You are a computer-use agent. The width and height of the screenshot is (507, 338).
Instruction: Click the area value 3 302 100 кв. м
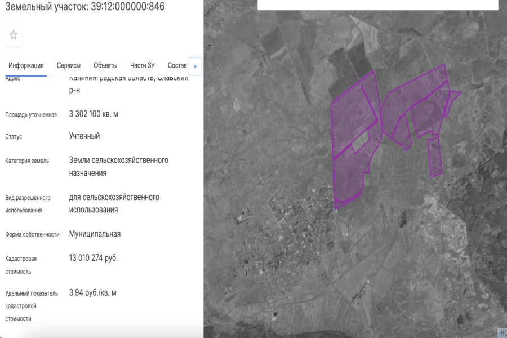click(x=94, y=114)
